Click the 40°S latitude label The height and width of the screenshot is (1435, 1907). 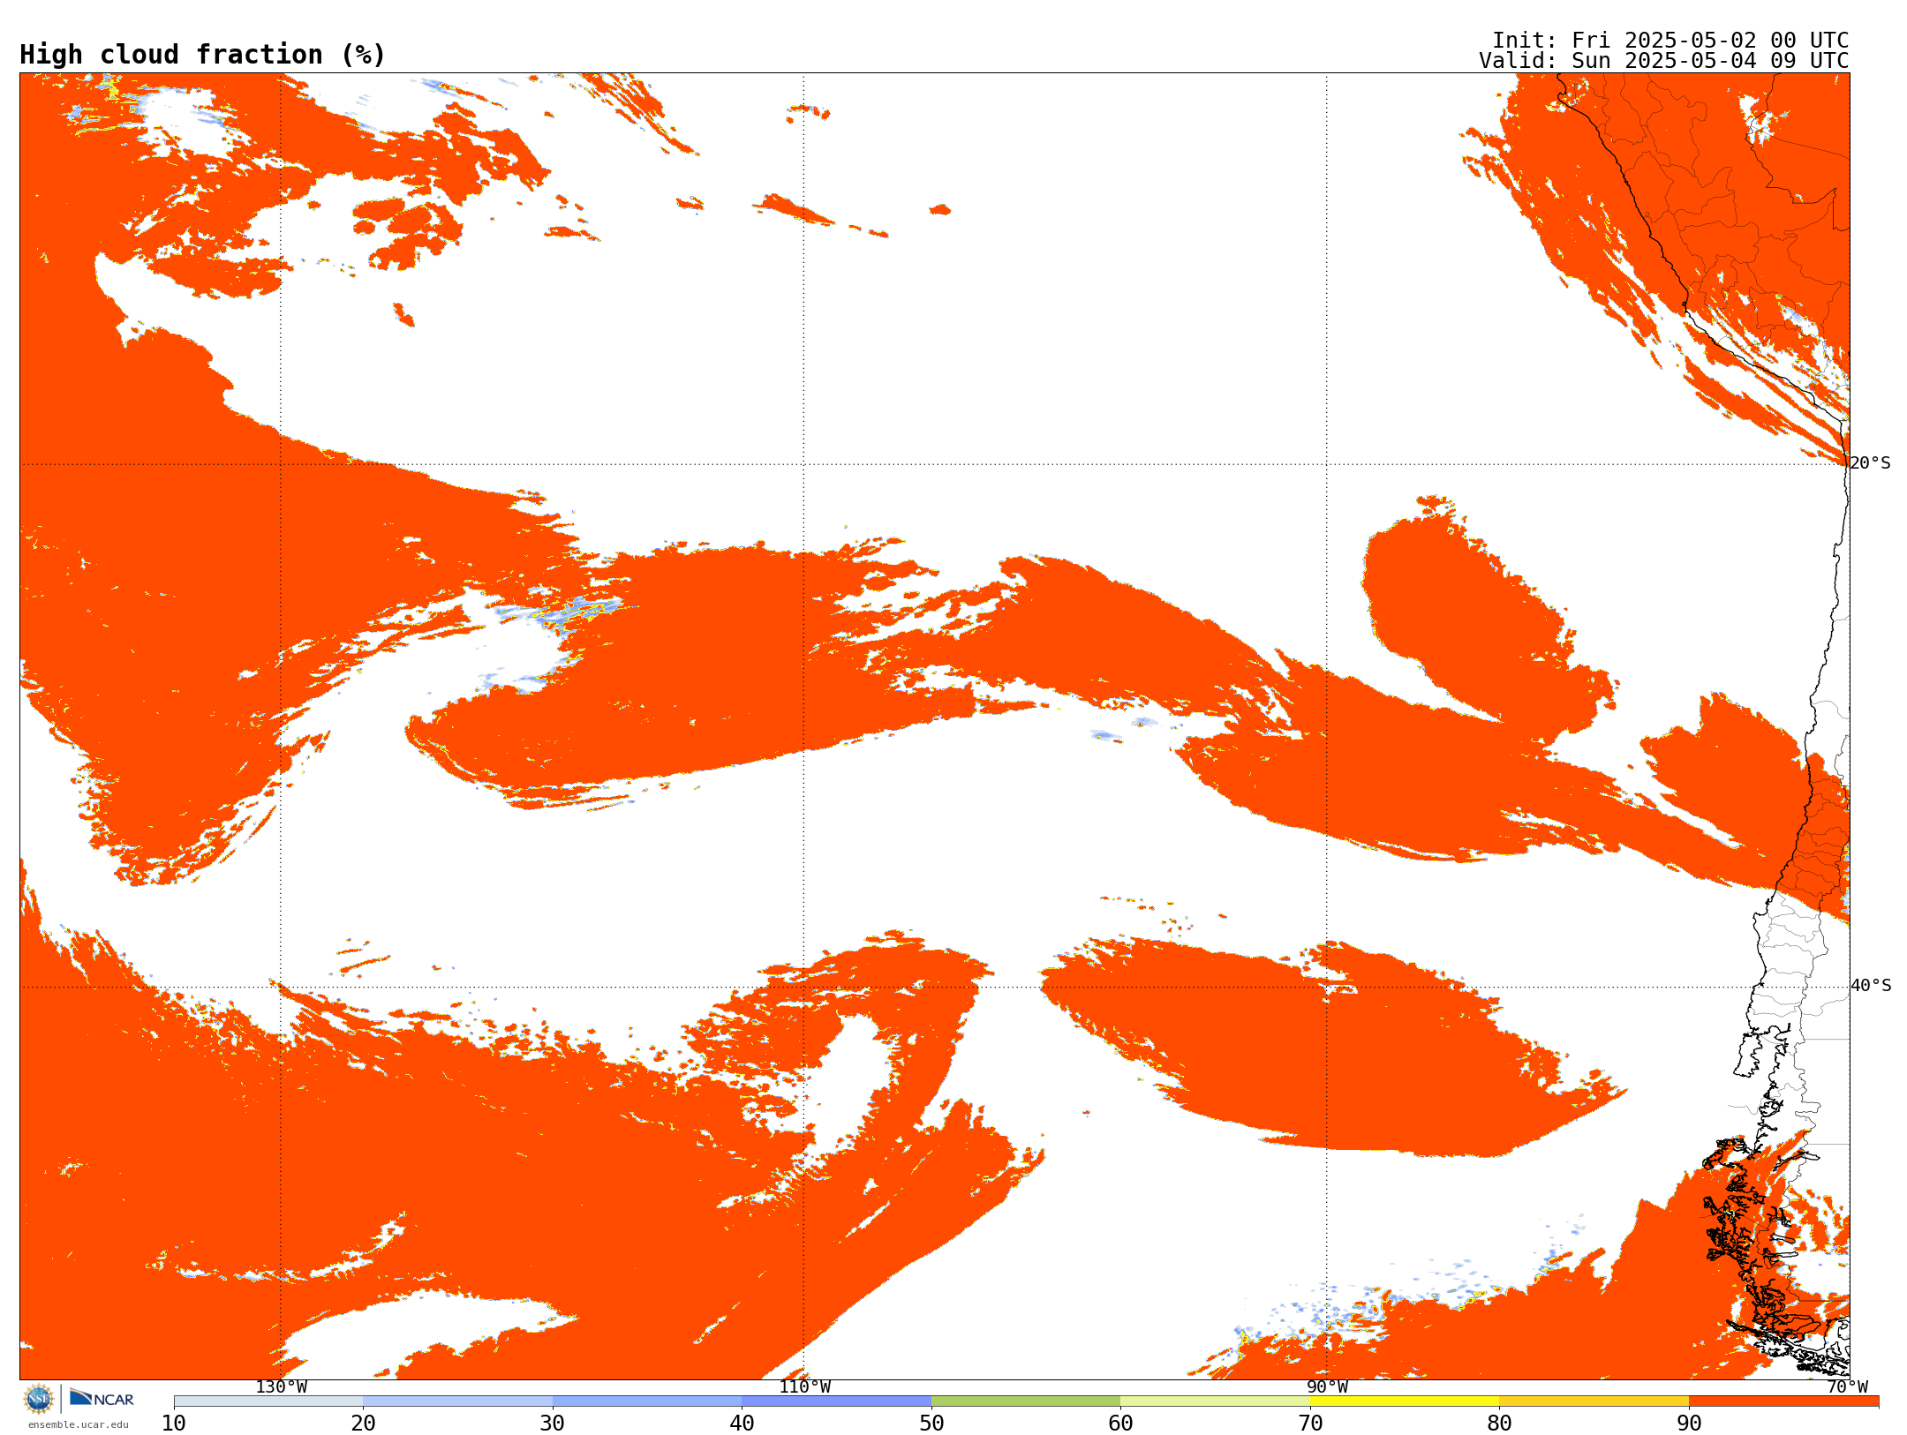click(x=1871, y=986)
